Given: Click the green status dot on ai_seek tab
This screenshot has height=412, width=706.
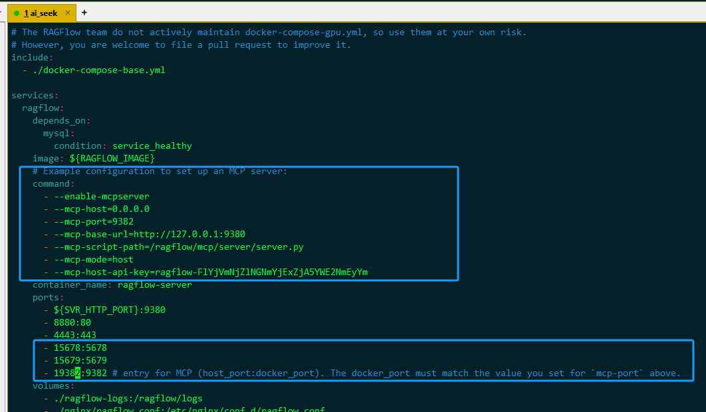Looking at the screenshot, I should 17,13.
